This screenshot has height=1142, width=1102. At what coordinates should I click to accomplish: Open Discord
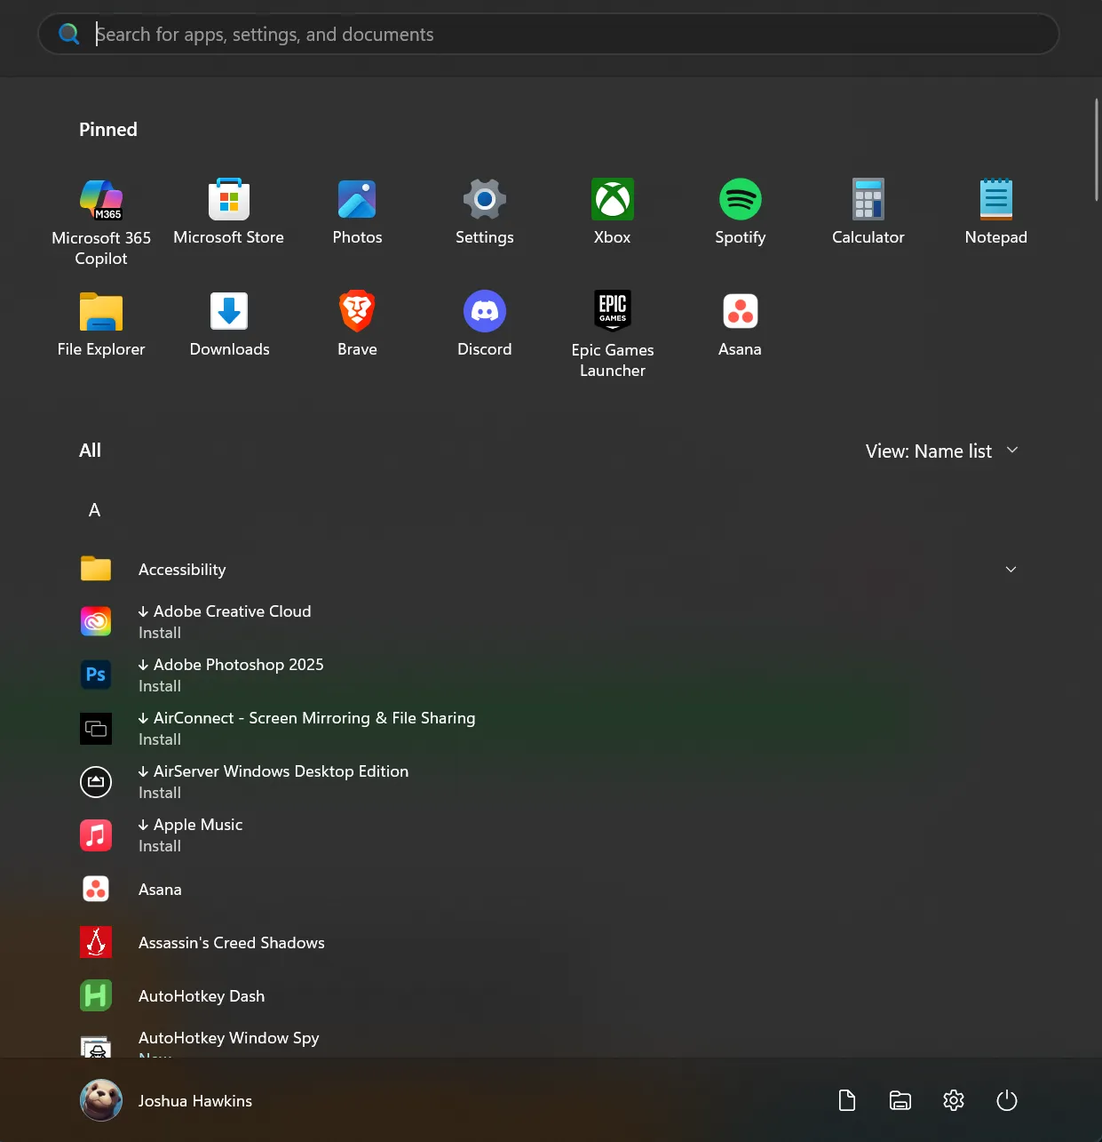pos(484,323)
